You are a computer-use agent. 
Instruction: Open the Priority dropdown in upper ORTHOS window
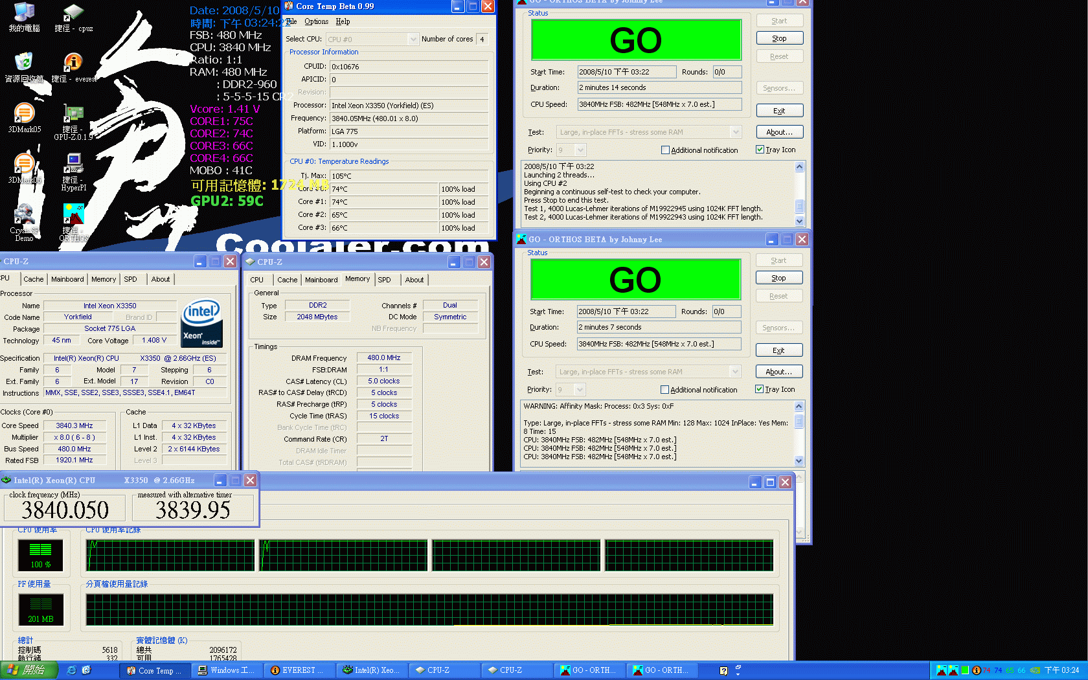tap(580, 150)
